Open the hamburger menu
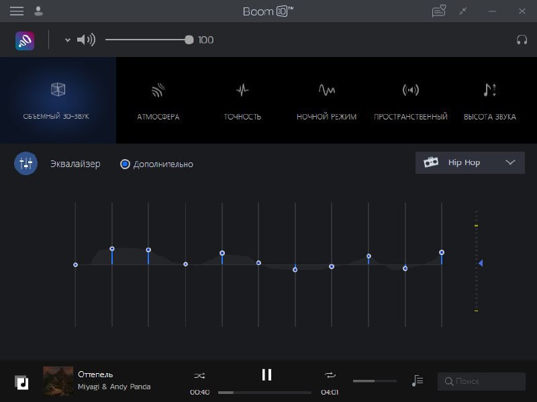 [17, 11]
